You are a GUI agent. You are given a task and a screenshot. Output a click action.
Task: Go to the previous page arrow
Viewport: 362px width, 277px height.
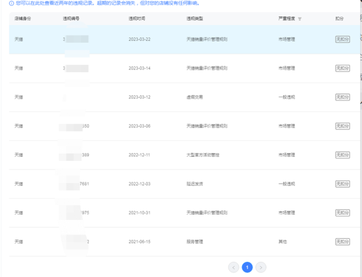[x=234, y=267]
